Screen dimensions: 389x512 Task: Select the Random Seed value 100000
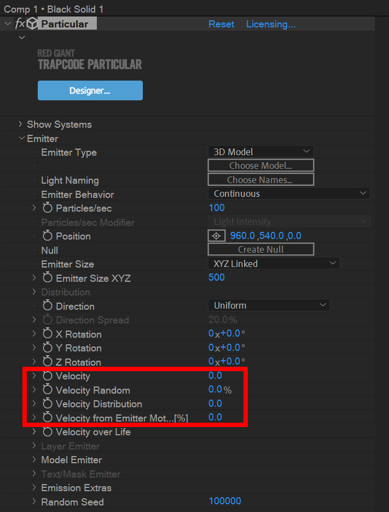[x=225, y=501]
